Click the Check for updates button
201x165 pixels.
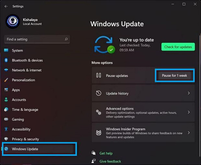pos(178,47)
